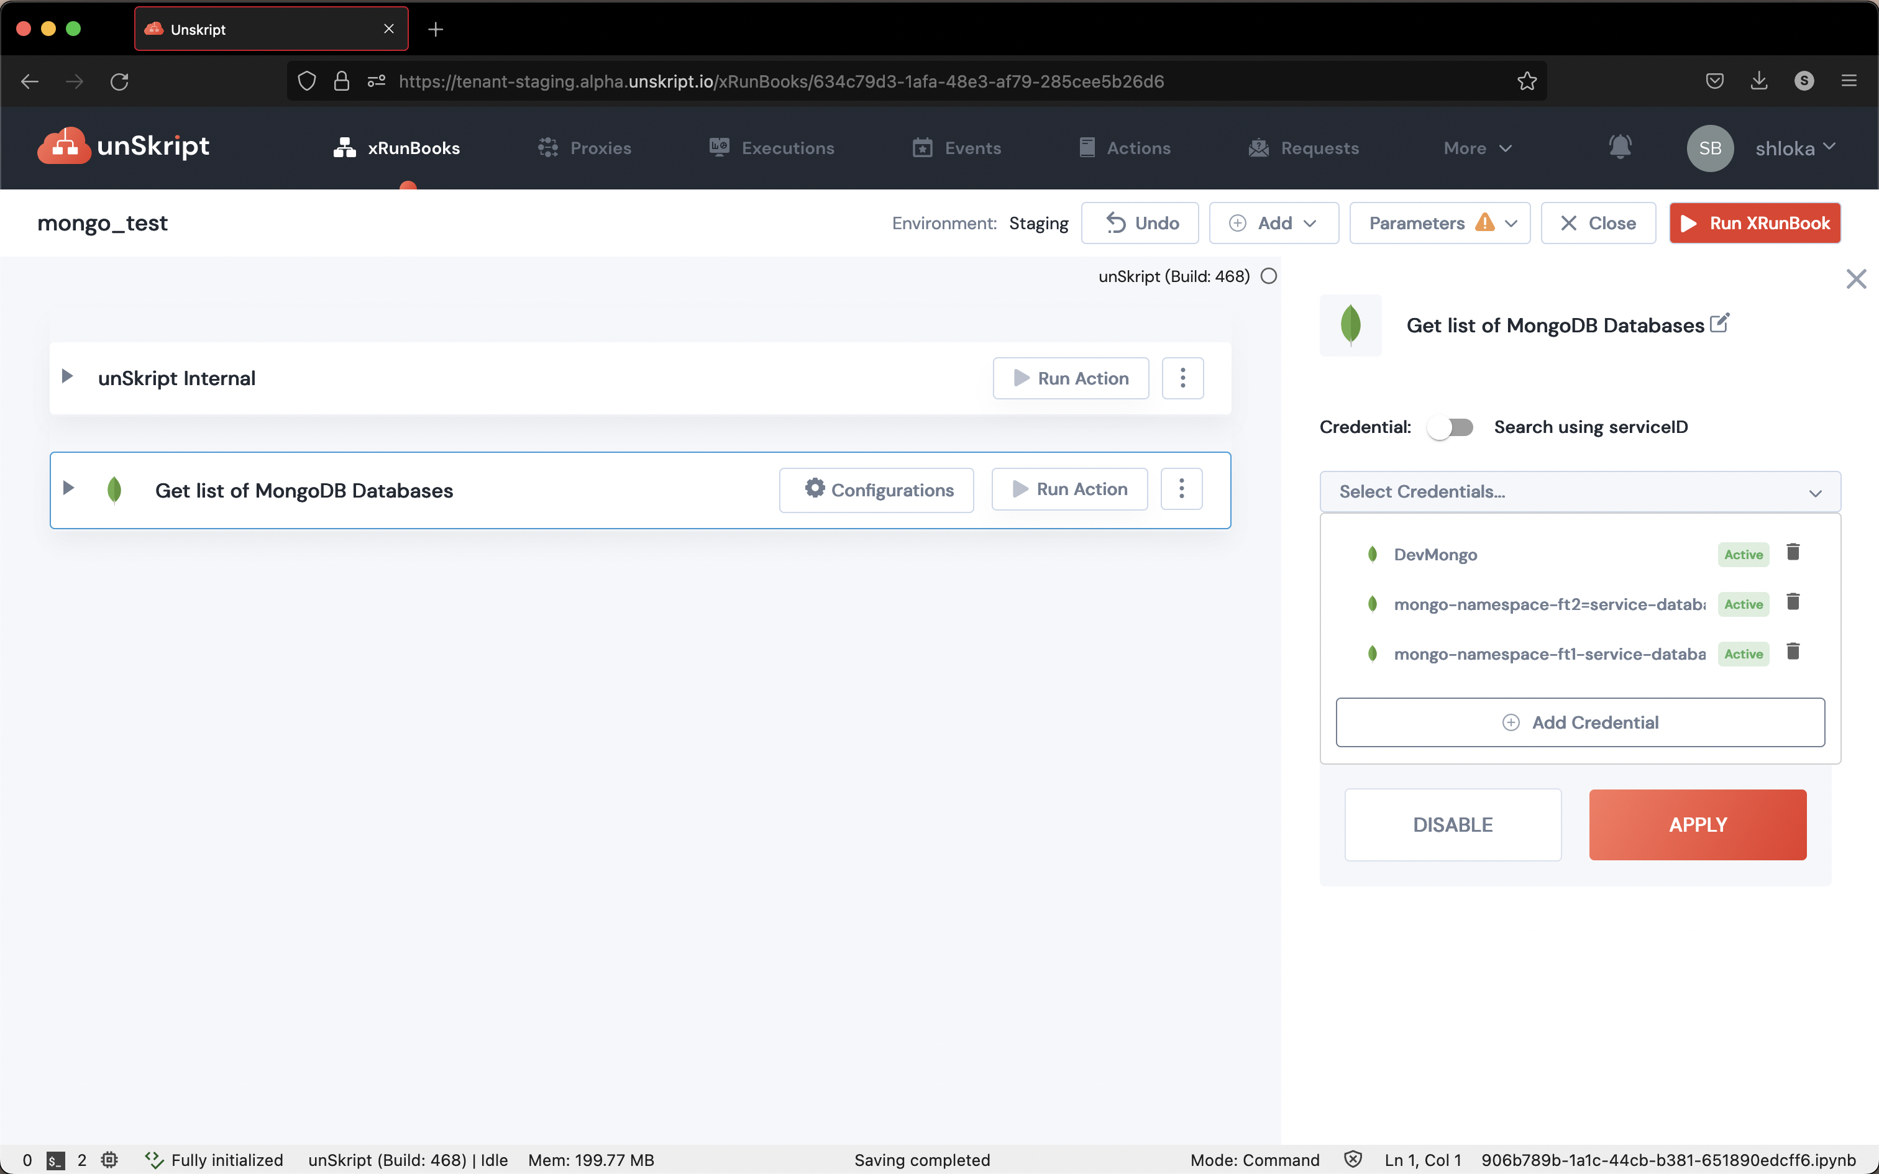Toggle Search using serviceID switch
The width and height of the screenshot is (1879, 1174).
tap(1450, 427)
